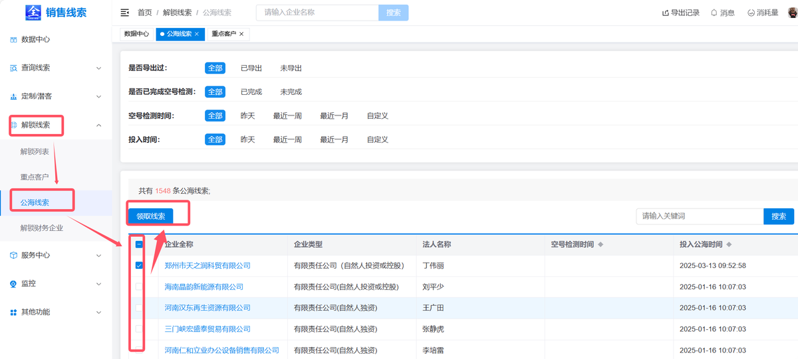Click the 查询线索 sidebar icon
Viewport: 798px width, 359px height.
13,68
